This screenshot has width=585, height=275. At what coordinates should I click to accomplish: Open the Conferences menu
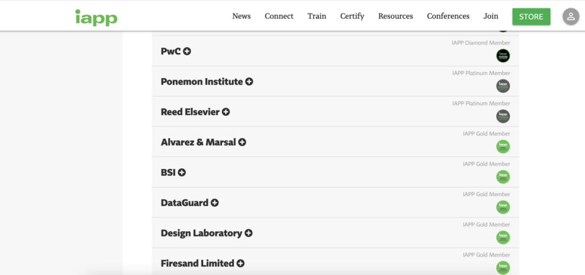[x=448, y=16]
